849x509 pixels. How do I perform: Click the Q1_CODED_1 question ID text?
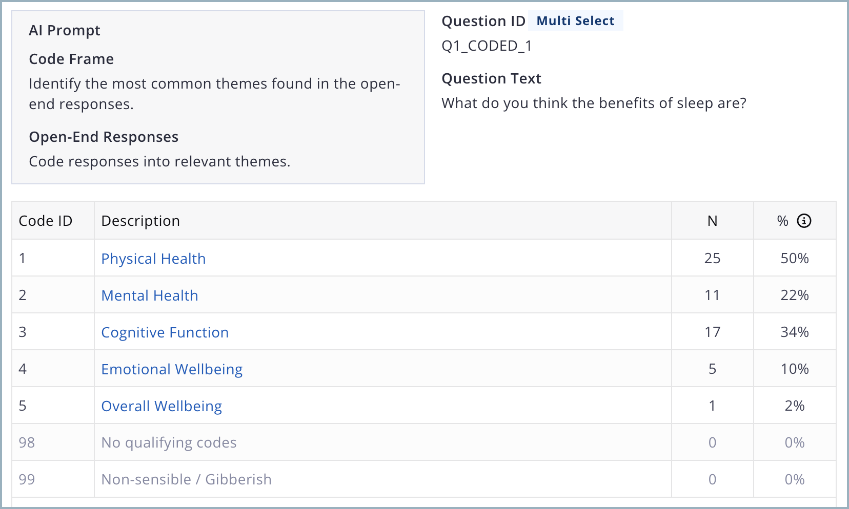[487, 46]
